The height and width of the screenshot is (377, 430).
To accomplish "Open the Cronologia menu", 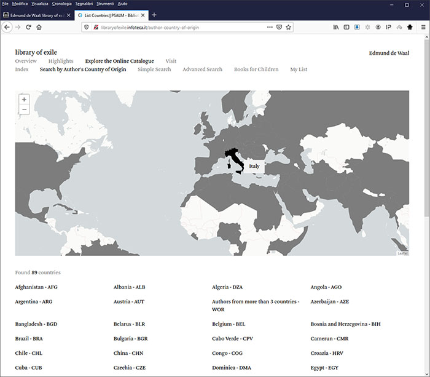I will [61, 4].
